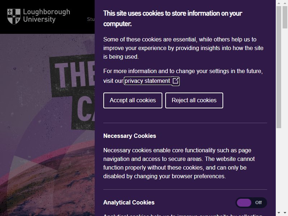
Task: Click the 'This site uses cookies' heading
Action: [x=173, y=18]
